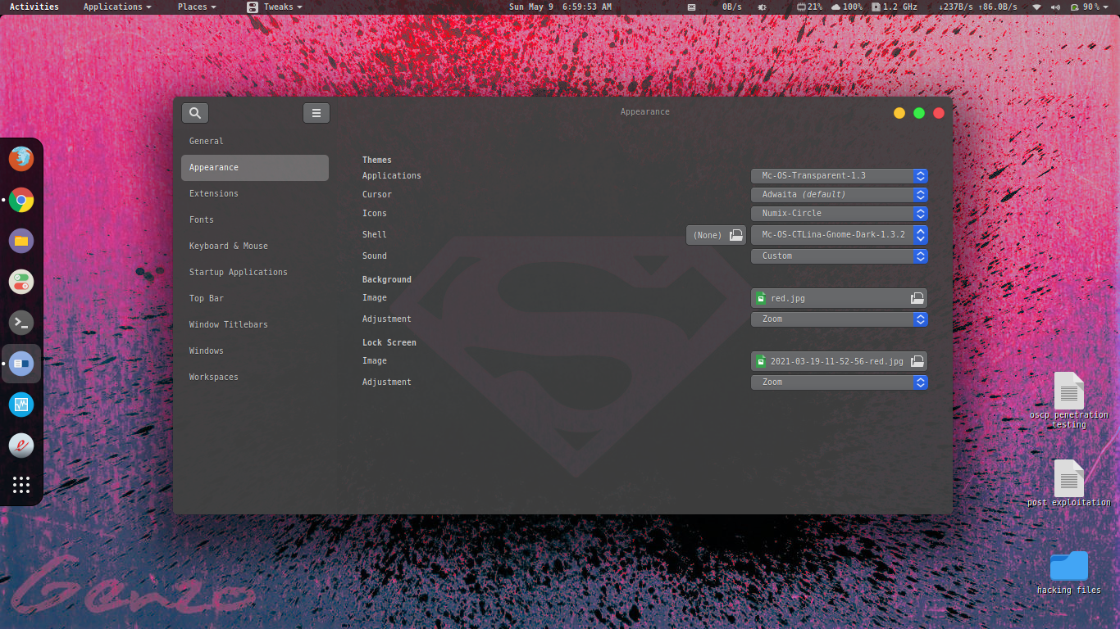The height and width of the screenshot is (629, 1120).
Task: Open the Cursor theme dropdown
Action: (x=839, y=195)
